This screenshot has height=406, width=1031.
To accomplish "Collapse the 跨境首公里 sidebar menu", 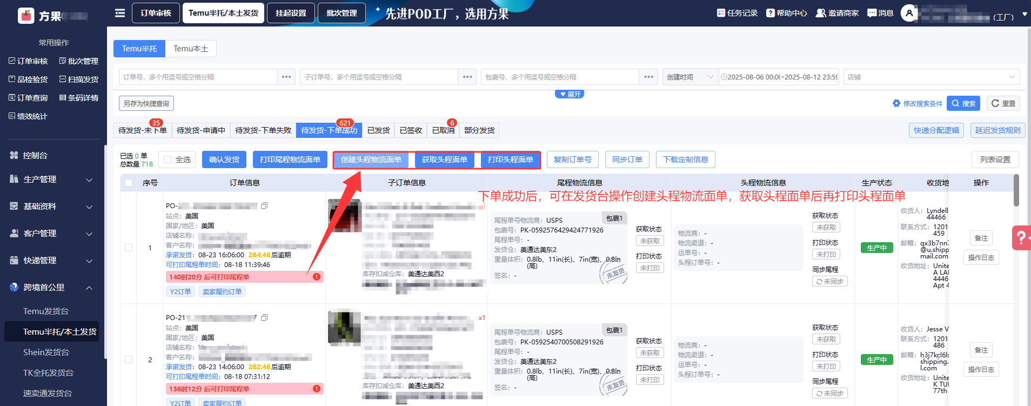I will [51, 288].
